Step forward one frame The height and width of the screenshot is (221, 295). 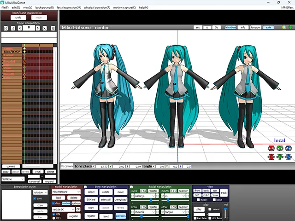(38, 28)
